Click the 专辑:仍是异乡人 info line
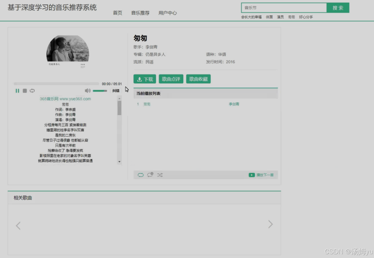374x258 pixels. pos(149,54)
